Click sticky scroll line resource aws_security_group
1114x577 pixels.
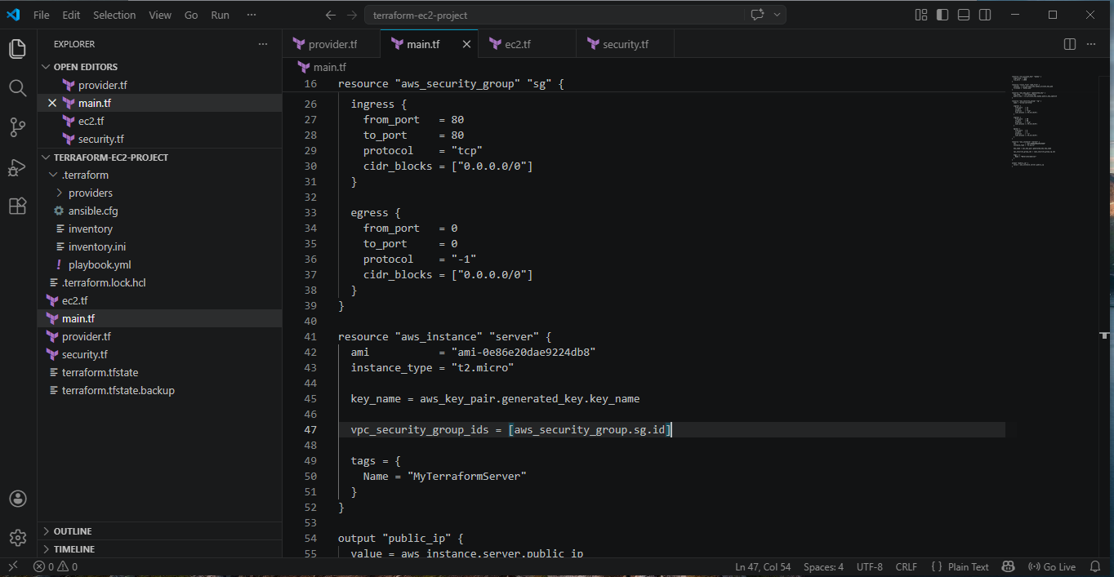click(451, 84)
